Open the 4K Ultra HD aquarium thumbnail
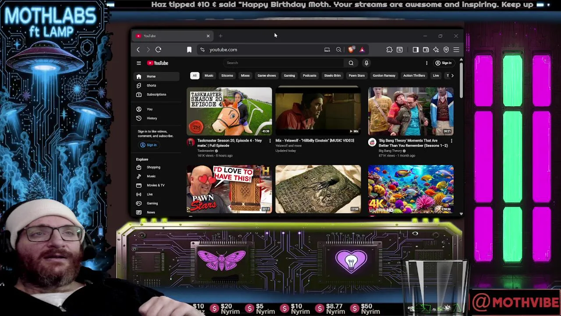The height and width of the screenshot is (316, 561). pos(411,189)
